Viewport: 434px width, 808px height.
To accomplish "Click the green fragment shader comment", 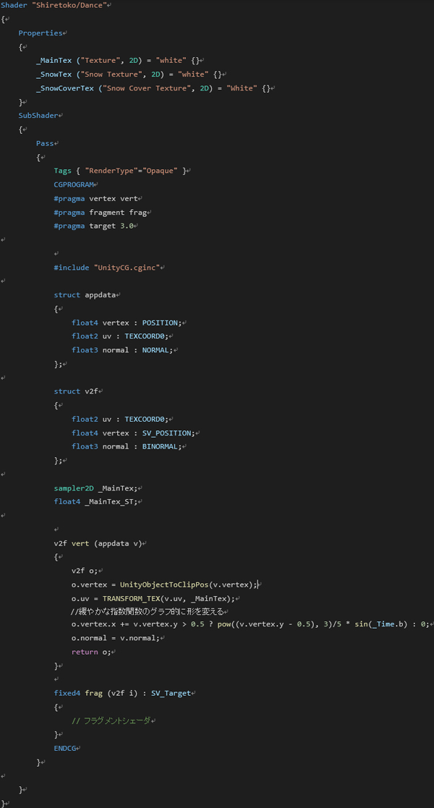I will [x=111, y=721].
